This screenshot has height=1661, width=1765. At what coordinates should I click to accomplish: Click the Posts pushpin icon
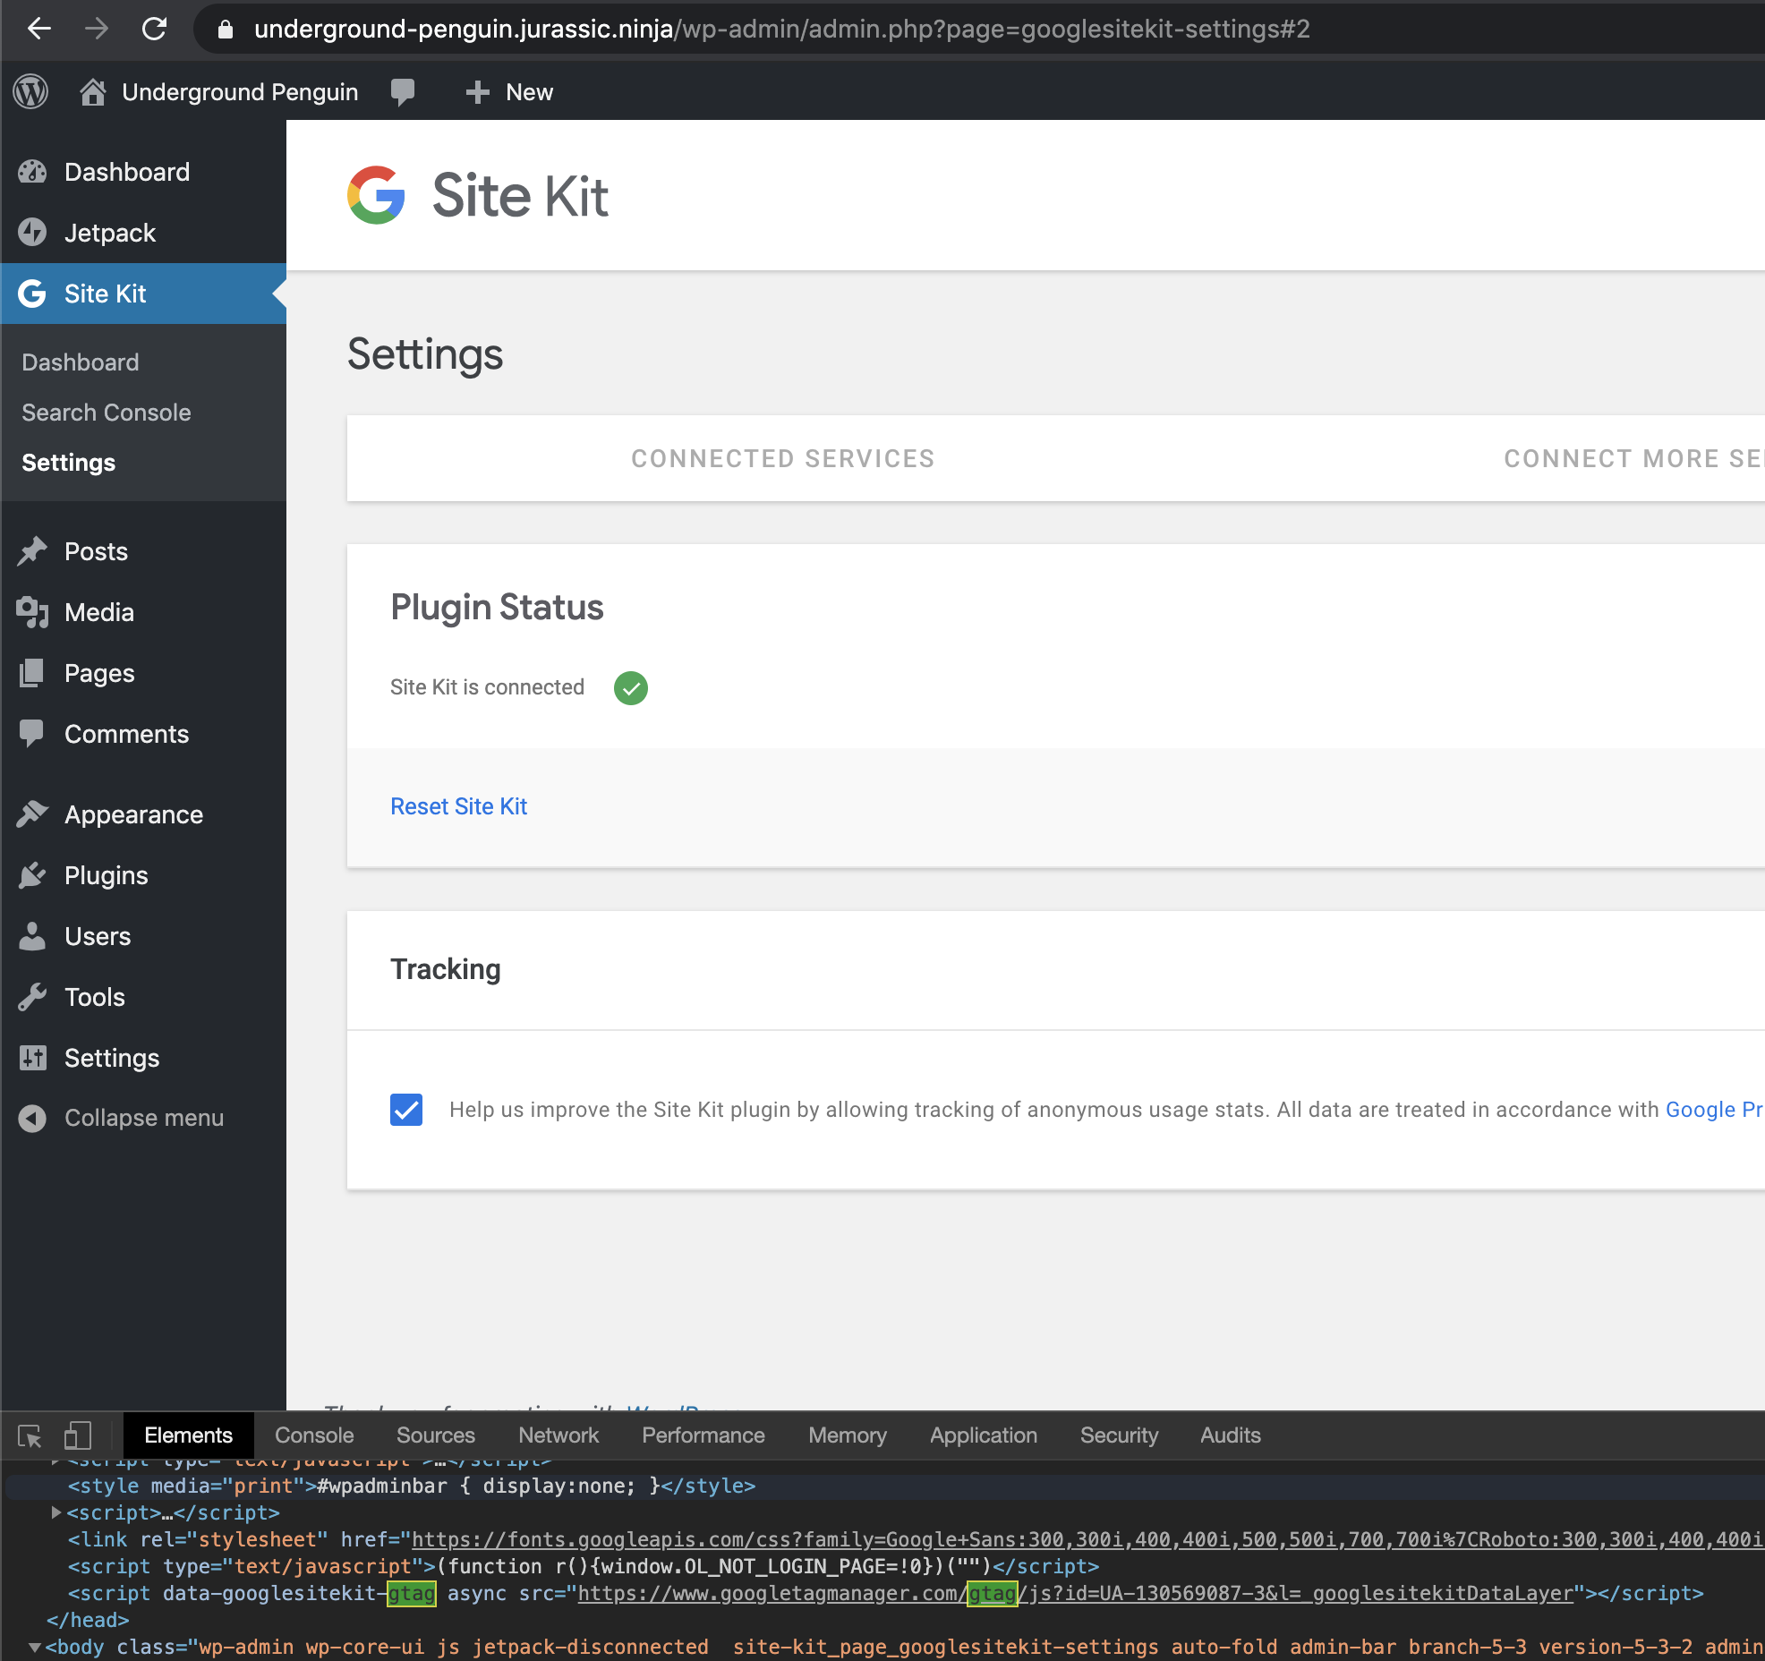(32, 551)
